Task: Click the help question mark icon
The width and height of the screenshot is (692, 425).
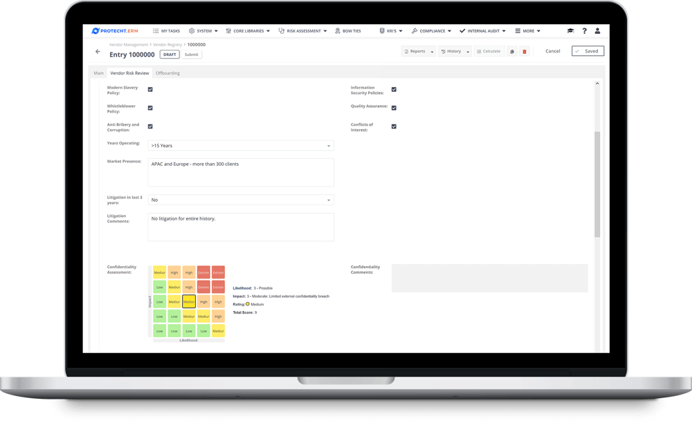Action: click(x=583, y=30)
